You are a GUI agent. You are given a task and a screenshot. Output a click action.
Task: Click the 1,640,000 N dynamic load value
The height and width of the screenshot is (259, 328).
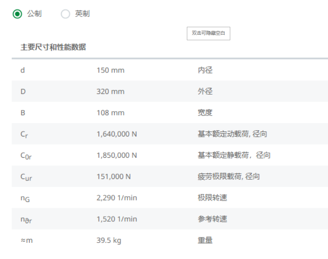click(117, 134)
